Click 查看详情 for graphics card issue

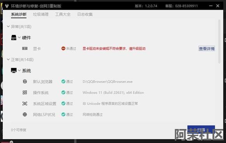coord(207,49)
